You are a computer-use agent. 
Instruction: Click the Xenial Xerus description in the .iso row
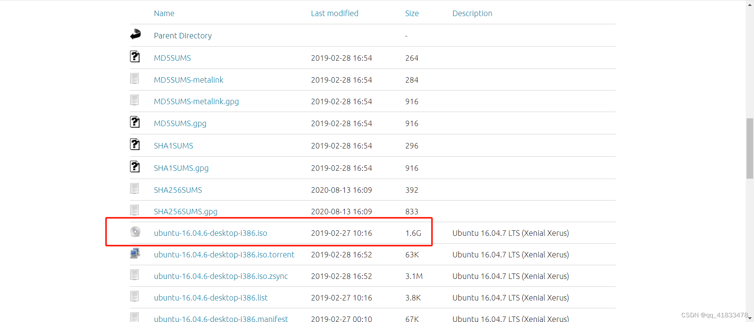click(x=511, y=233)
